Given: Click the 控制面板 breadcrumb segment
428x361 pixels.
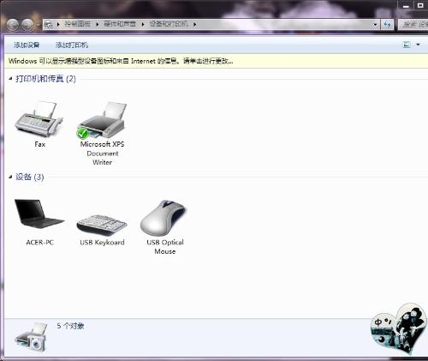Looking at the screenshot, I should coord(77,24).
